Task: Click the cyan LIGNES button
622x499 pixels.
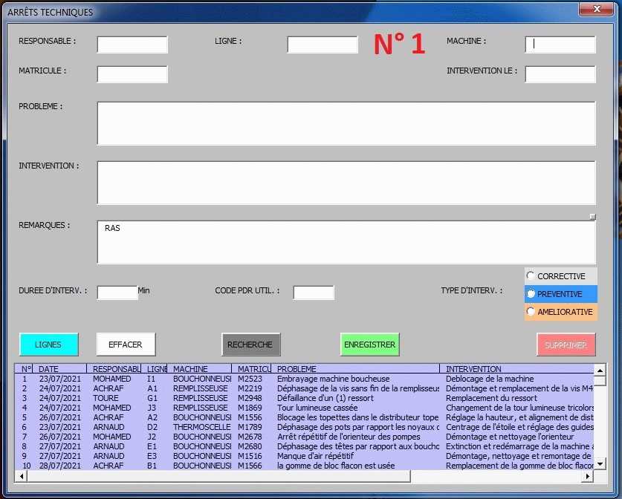Action: 48,345
